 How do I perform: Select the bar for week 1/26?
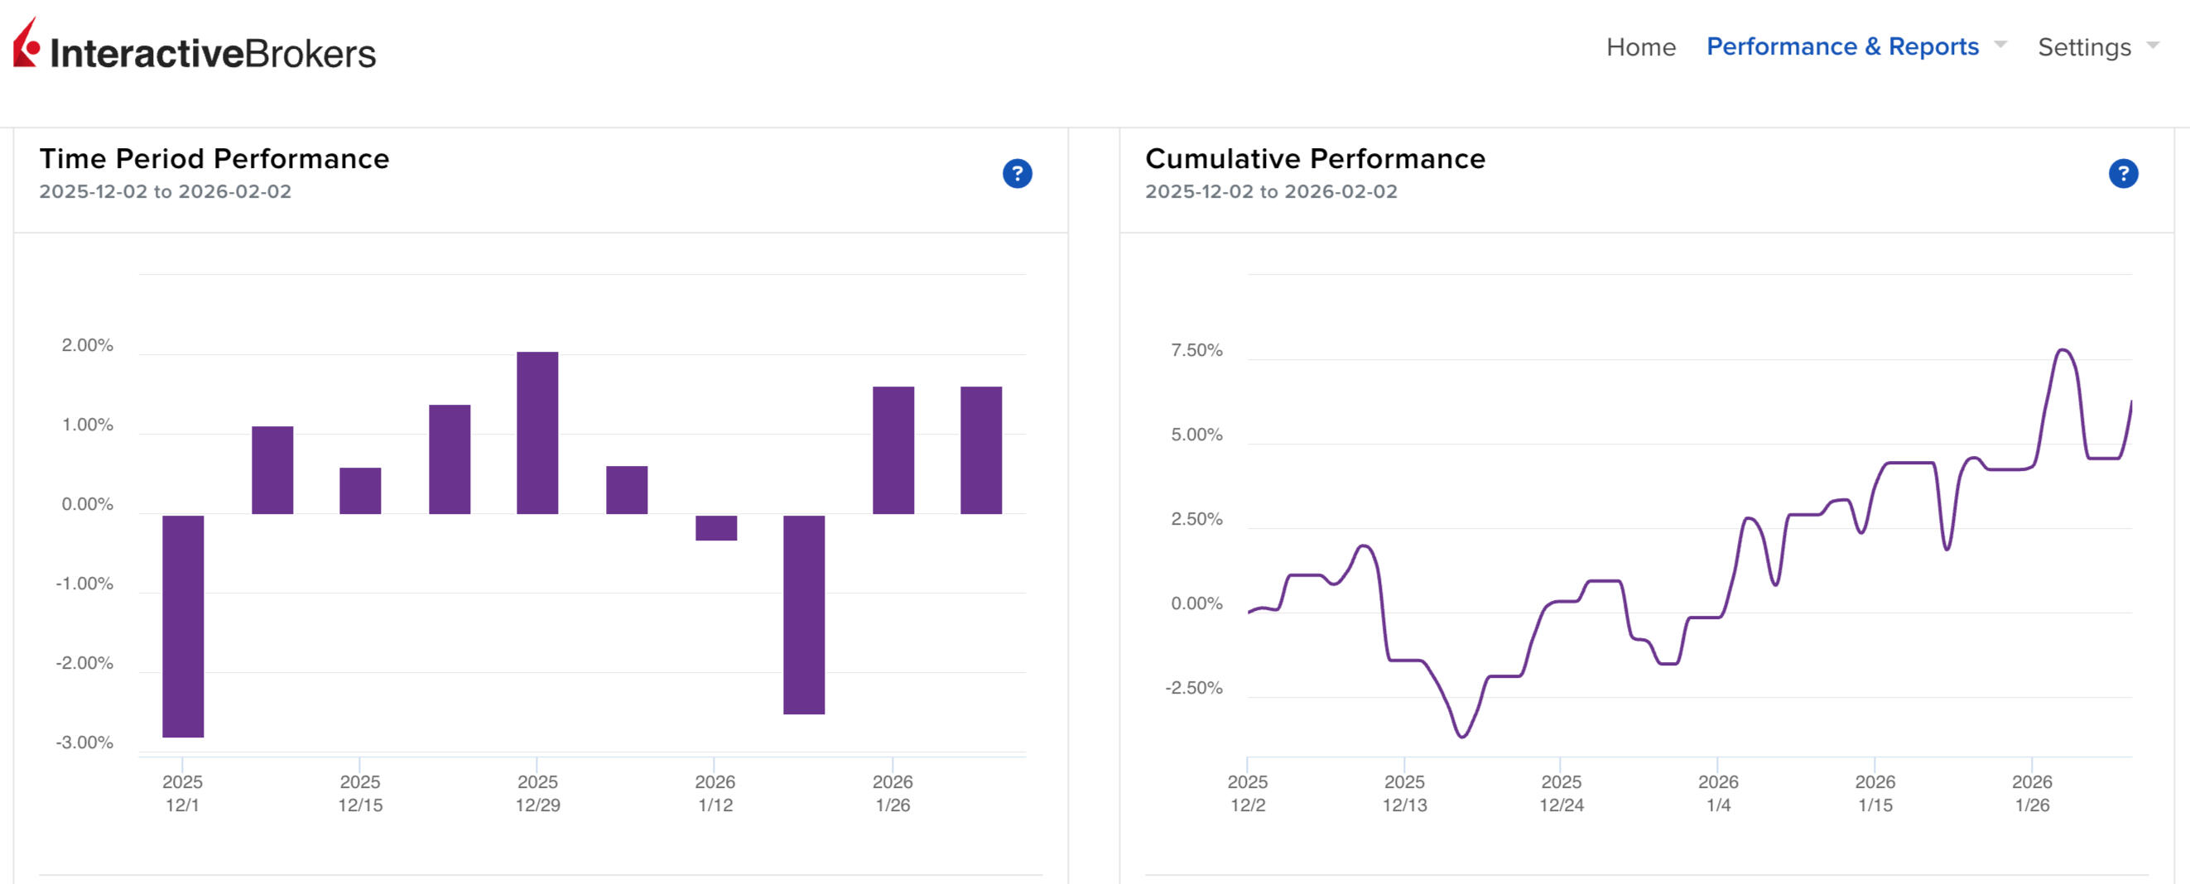coord(893,449)
